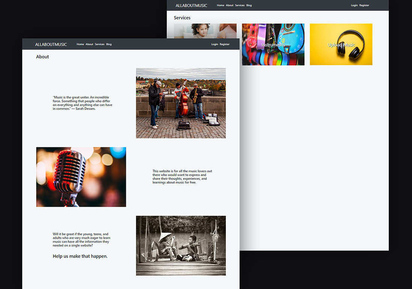The width and height of the screenshot is (412, 289).
Task: Click Services in the back page navbar
Action: tap(240, 6)
